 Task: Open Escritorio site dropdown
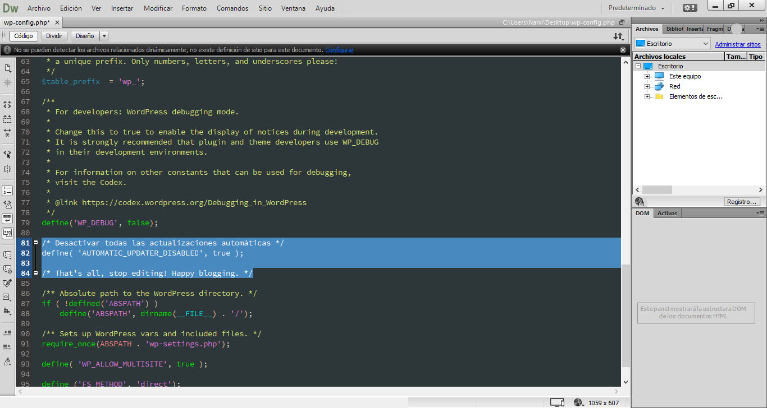coord(673,43)
